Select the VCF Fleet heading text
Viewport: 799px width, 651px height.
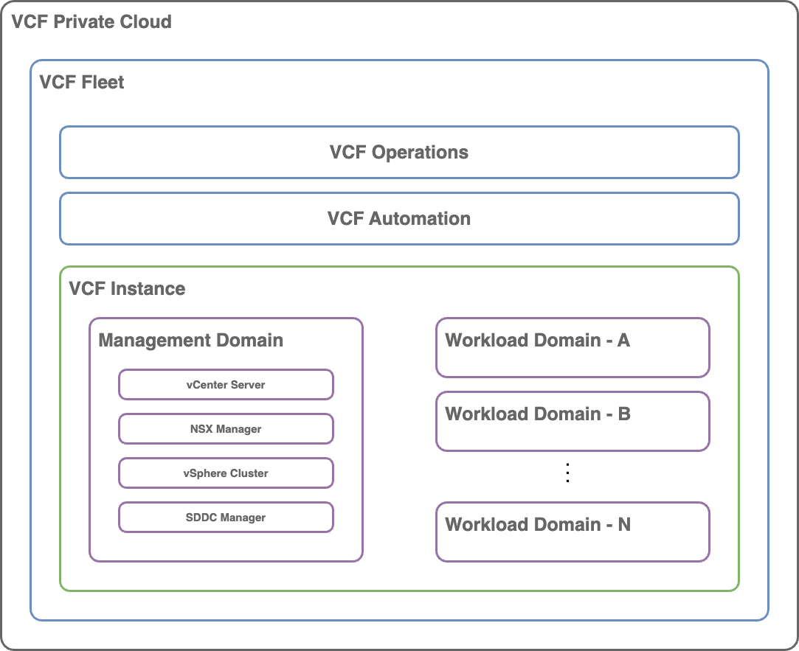81,82
